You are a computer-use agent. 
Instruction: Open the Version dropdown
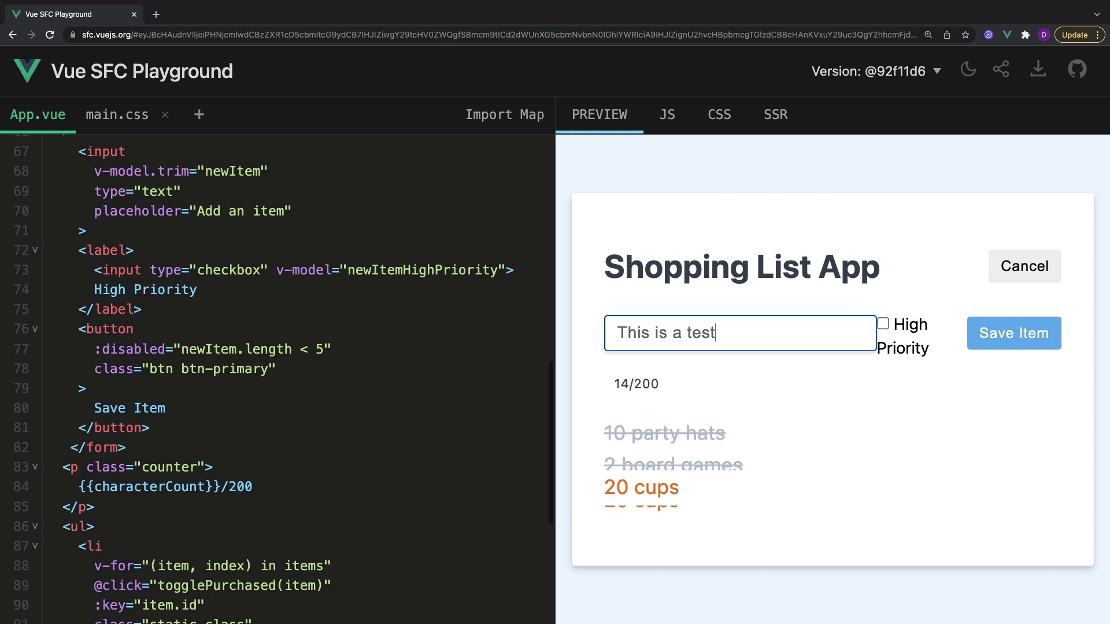tap(876, 71)
